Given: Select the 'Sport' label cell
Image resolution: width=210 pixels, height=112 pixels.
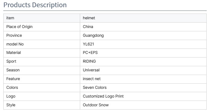Looking at the screenshot, I should click(x=42, y=62).
